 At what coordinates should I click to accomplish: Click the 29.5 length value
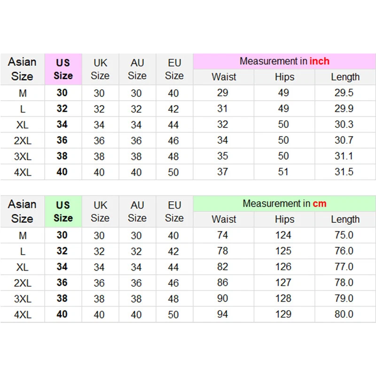344,93
